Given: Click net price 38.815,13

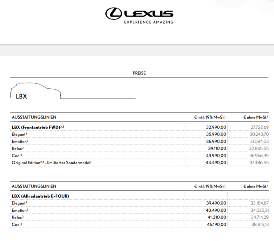Looking at the screenshot, I should (260, 224).
